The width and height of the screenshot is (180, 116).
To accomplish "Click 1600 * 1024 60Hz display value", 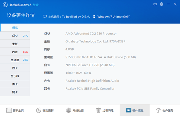I will coord(78,73).
